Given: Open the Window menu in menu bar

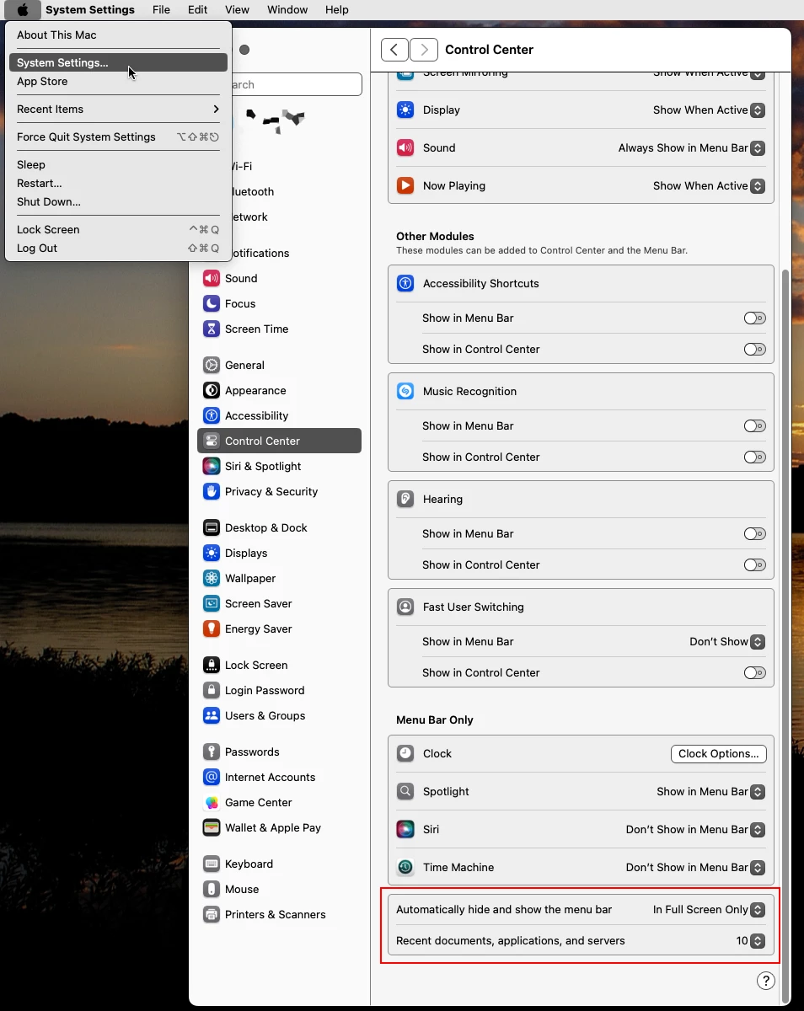Looking at the screenshot, I should pyautogui.click(x=287, y=10).
